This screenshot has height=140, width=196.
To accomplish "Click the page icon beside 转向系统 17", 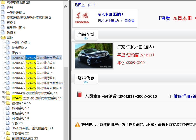I will point(8,108).
